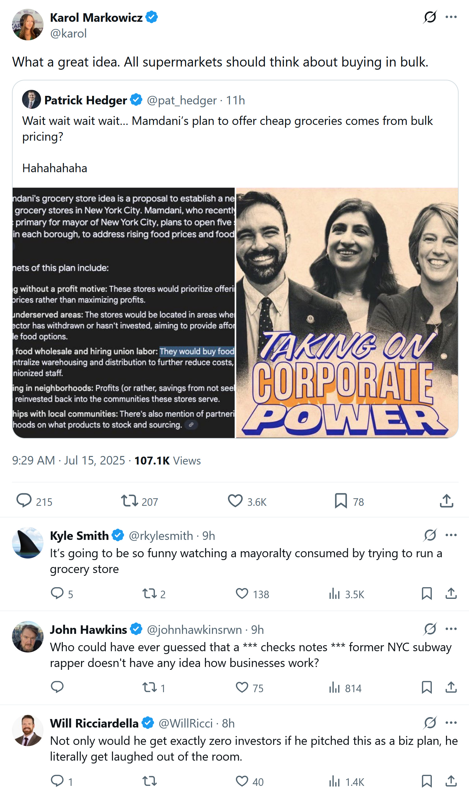Image resolution: width=469 pixels, height=795 pixels.
Task: Open more options menu on Karol's post
Action: [451, 17]
